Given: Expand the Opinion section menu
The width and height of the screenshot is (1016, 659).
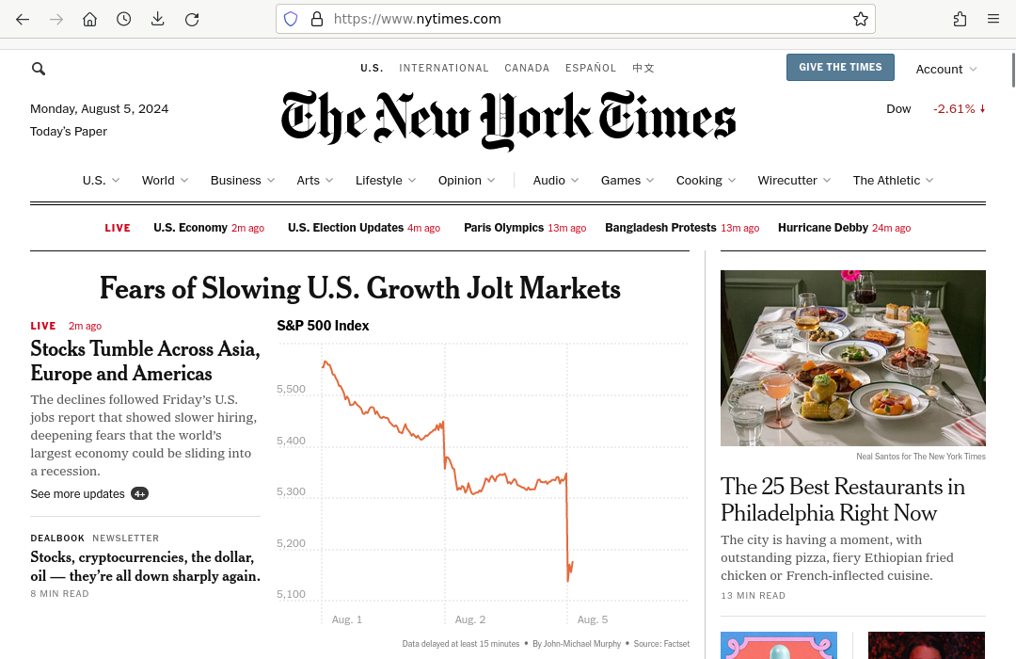Looking at the screenshot, I should (466, 180).
